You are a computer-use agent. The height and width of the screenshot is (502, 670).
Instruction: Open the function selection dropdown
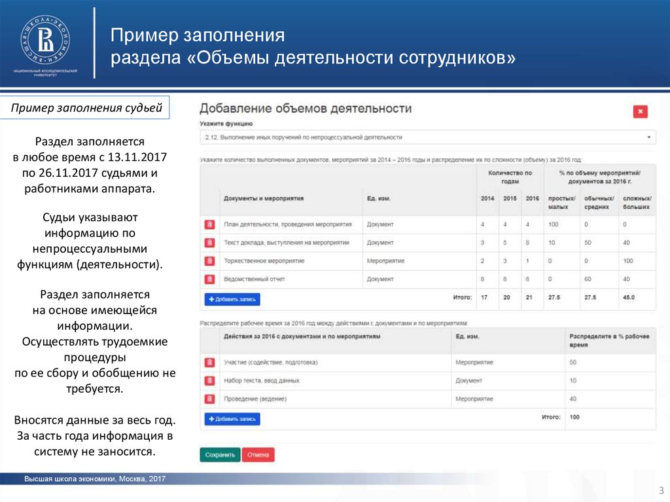click(427, 137)
